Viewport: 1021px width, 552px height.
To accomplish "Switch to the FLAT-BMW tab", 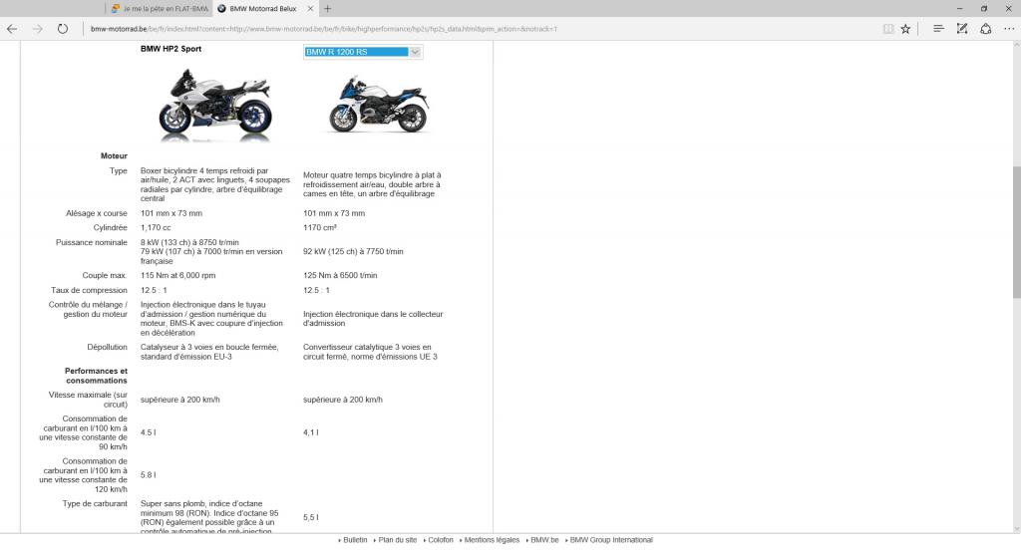I will click(159, 8).
